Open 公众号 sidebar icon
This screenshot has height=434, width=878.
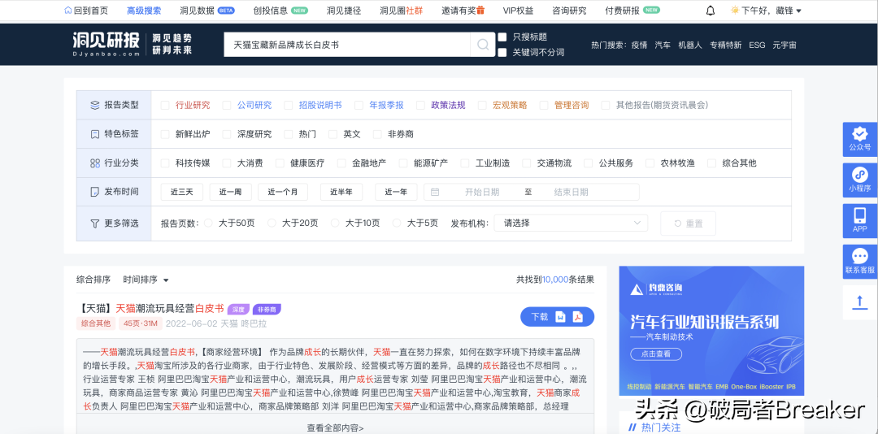click(859, 140)
